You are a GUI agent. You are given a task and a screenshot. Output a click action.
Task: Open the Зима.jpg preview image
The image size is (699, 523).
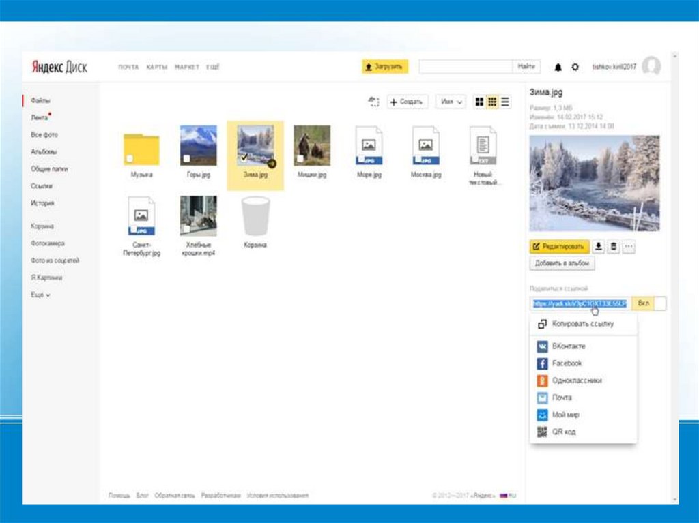tap(595, 183)
